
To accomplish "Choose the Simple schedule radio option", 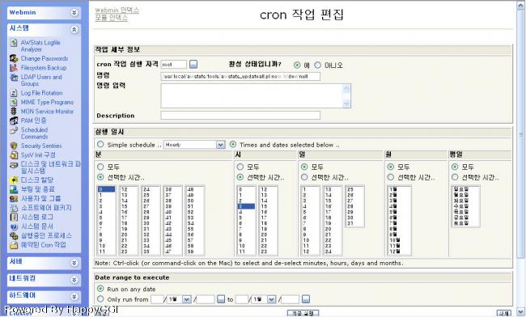I will point(100,145).
